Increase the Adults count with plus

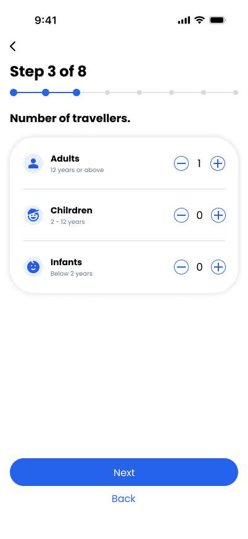pos(218,163)
